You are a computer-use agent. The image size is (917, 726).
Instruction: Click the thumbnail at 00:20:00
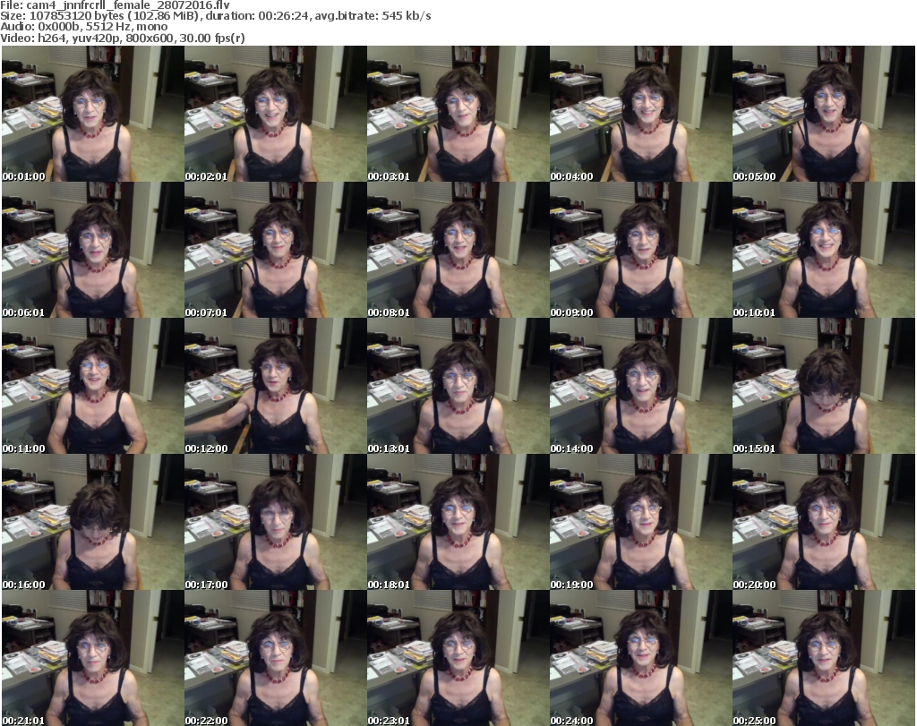[824, 522]
